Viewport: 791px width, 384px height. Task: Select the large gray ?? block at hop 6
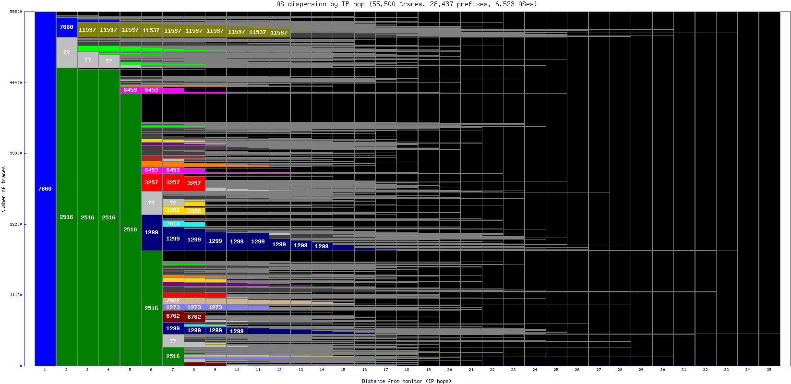[x=152, y=203]
